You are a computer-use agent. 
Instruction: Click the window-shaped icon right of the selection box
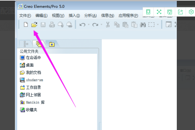click(x=169, y=24)
